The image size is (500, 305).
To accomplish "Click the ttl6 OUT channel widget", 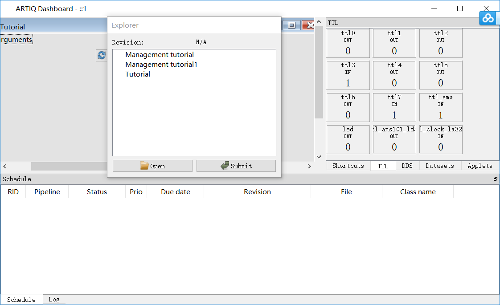I will (x=348, y=107).
